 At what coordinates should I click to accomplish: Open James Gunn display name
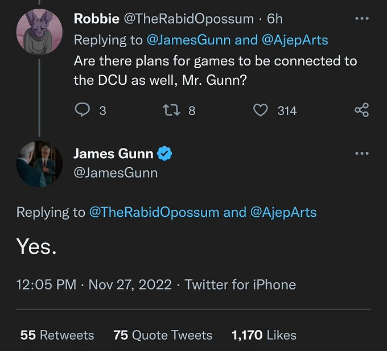113,154
